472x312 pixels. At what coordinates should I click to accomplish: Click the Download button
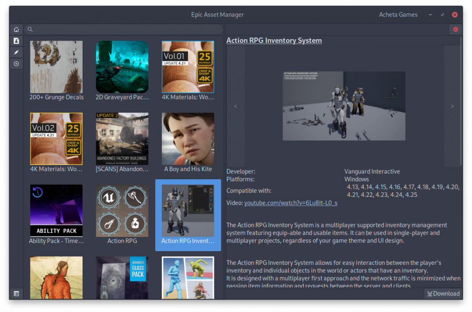[x=443, y=294]
